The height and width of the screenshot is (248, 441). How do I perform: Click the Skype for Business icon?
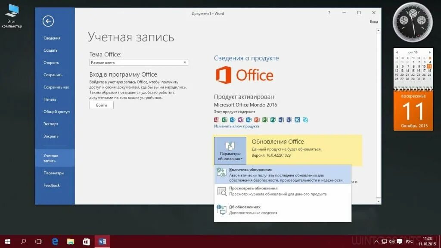coord(305,120)
